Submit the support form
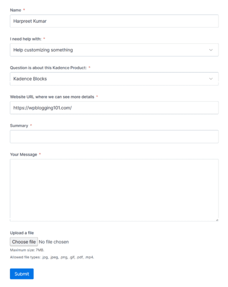The width and height of the screenshot is (228, 287). point(22,274)
